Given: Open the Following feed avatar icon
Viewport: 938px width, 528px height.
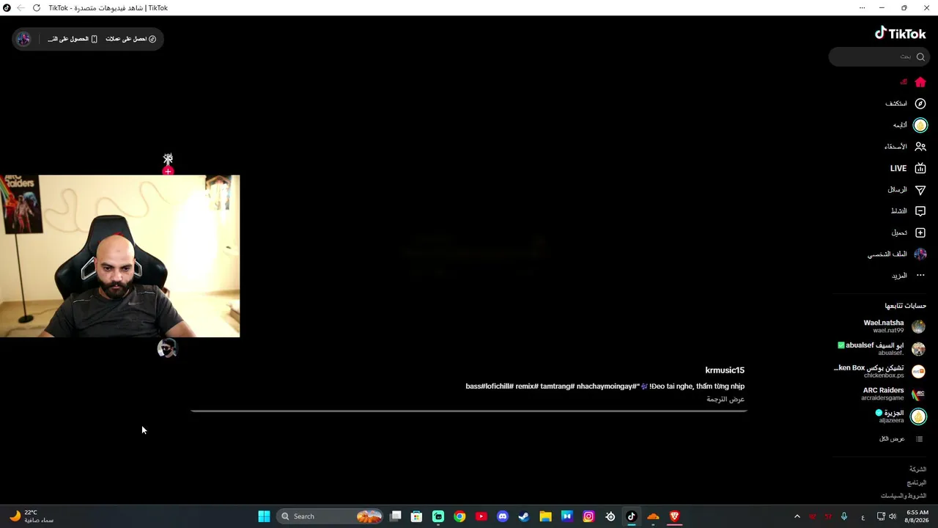Looking at the screenshot, I should pos(920,125).
